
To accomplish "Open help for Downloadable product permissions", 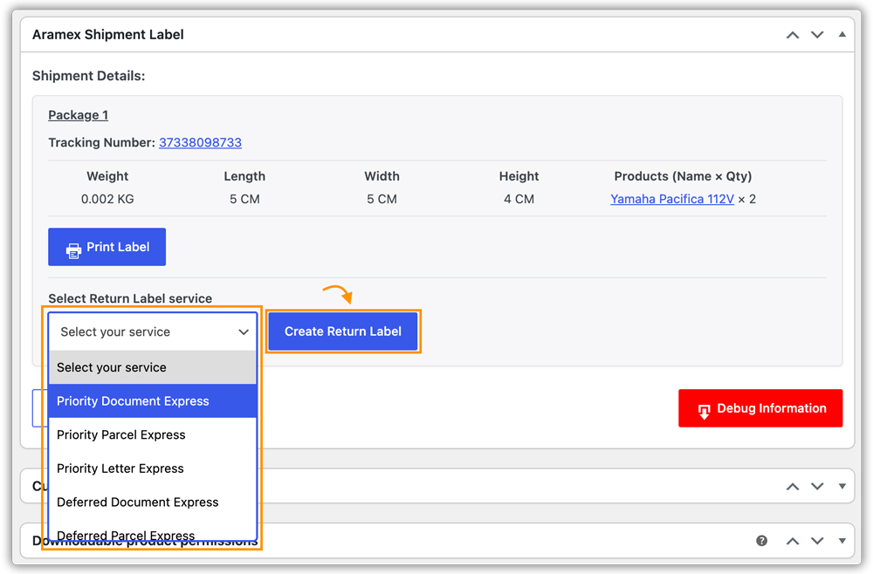I will [x=761, y=541].
